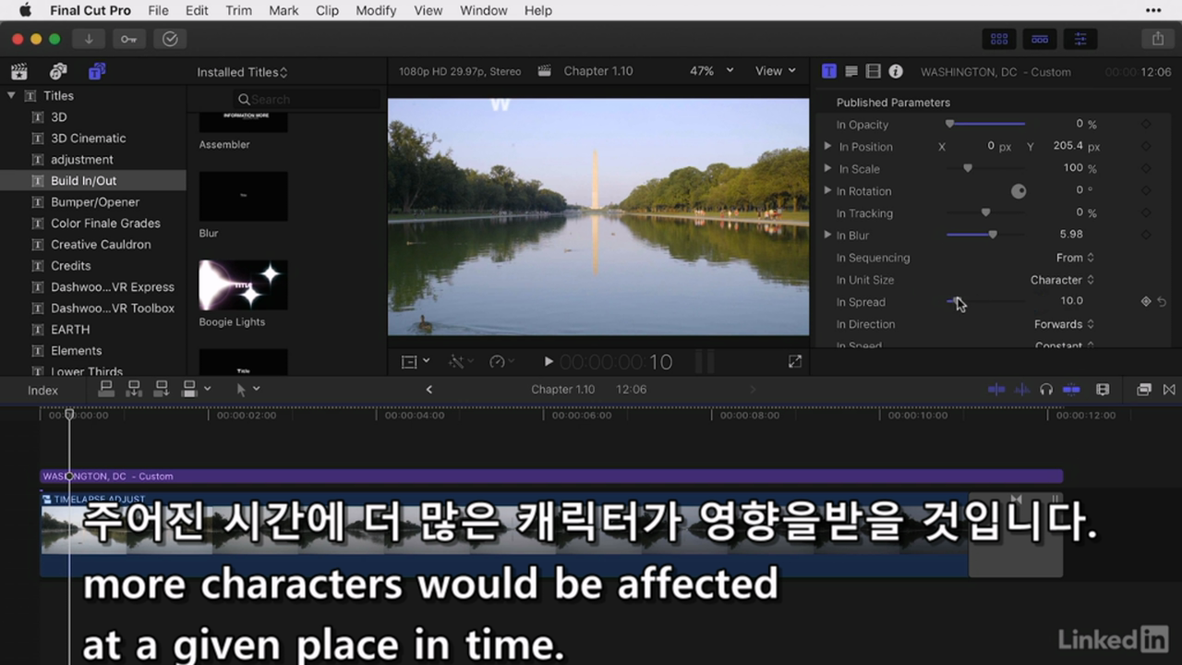This screenshot has width=1182, height=665.
Task: Reset the In Spread parameter arrow
Action: coord(1162,301)
